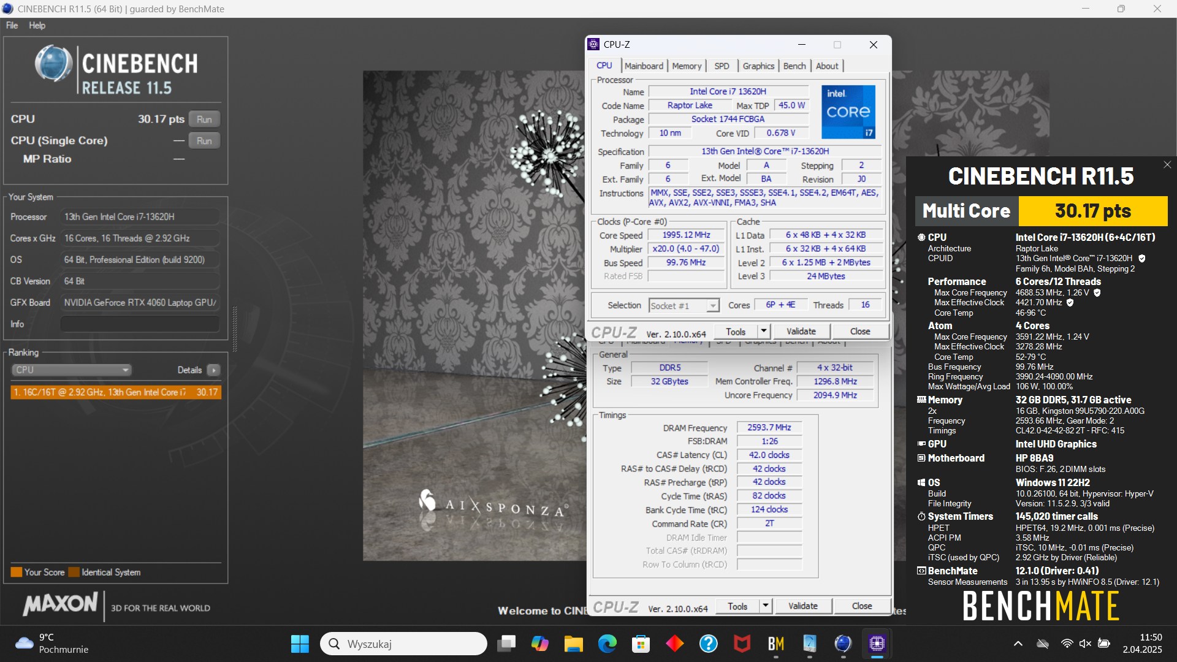The image size is (1177, 662).
Task: Open Tools dropdown arrow in lower CPU-Z
Action: coord(766,606)
